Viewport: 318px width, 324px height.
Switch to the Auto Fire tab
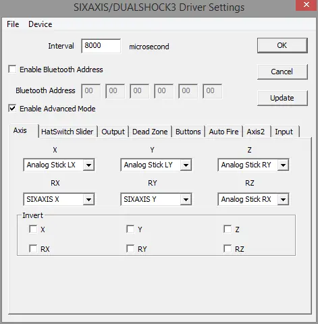point(223,132)
